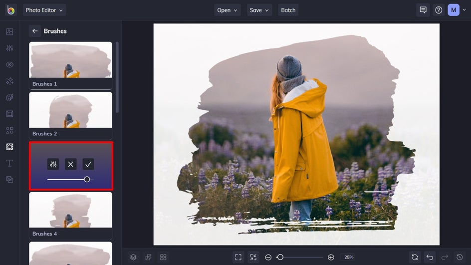Open the Overlays sidebar tool
Image resolution: width=471 pixels, height=265 pixels.
9,147
